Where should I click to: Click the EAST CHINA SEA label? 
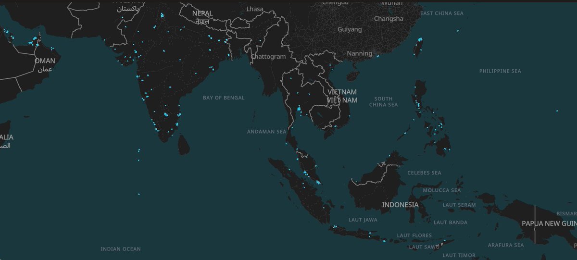pos(442,13)
